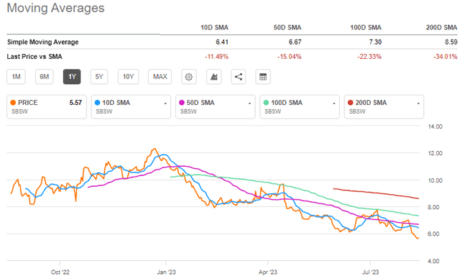Viewport: 460px width, 276px height.
Task: Click the Last Price vs SMA label
Action: (x=34, y=57)
